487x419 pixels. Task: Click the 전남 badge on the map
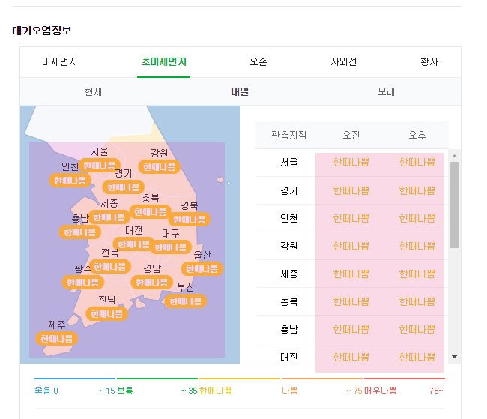pyautogui.click(x=106, y=314)
